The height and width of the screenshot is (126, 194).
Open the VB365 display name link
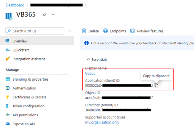click(x=90, y=73)
